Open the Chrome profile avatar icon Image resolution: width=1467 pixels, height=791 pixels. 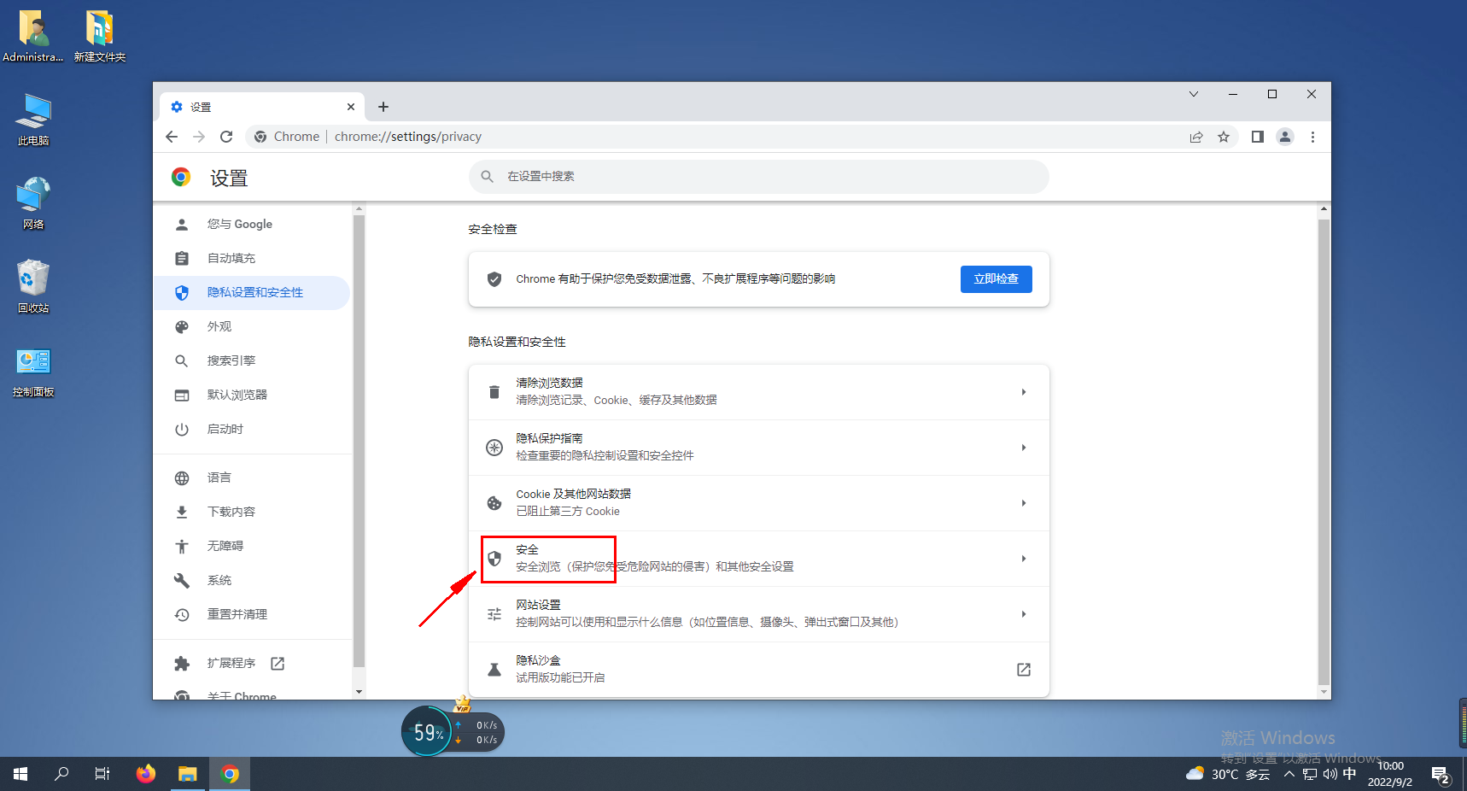(1285, 137)
